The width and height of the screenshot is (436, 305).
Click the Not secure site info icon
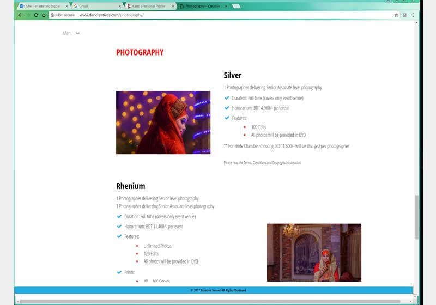click(x=53, y=15)
